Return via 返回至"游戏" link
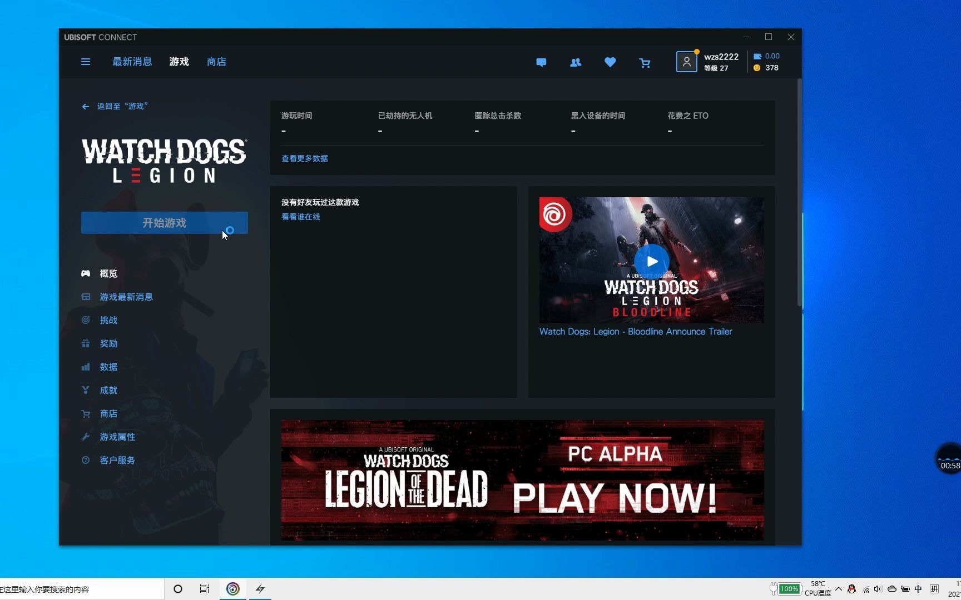The height and width of the screenshot is (600, 961). pyautogui.click(x=115, y=106)
